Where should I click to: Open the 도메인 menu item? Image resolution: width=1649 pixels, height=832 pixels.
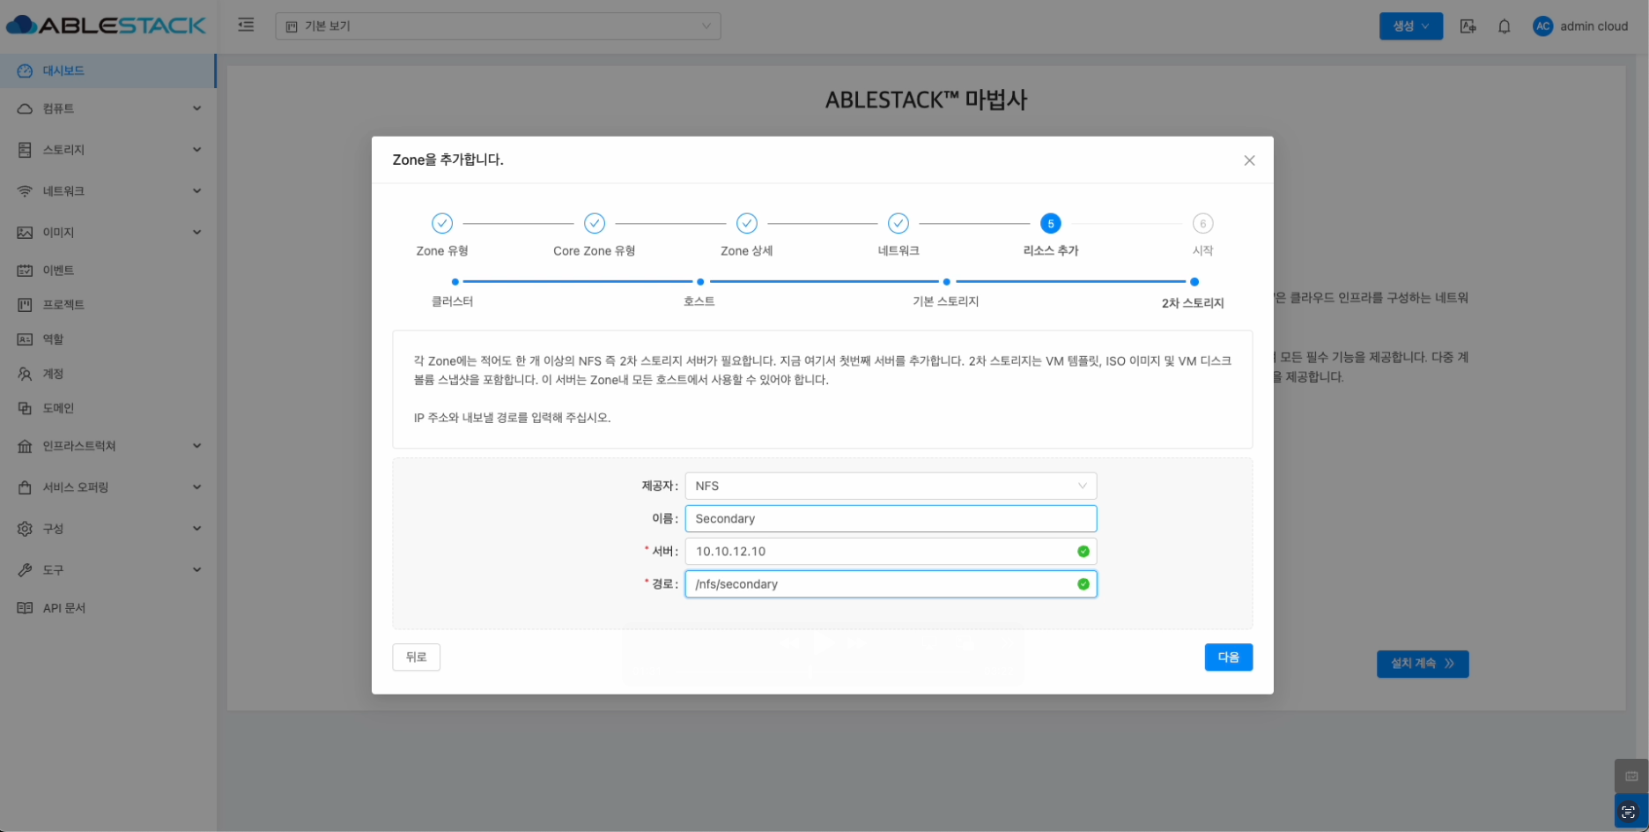point(58,408)
